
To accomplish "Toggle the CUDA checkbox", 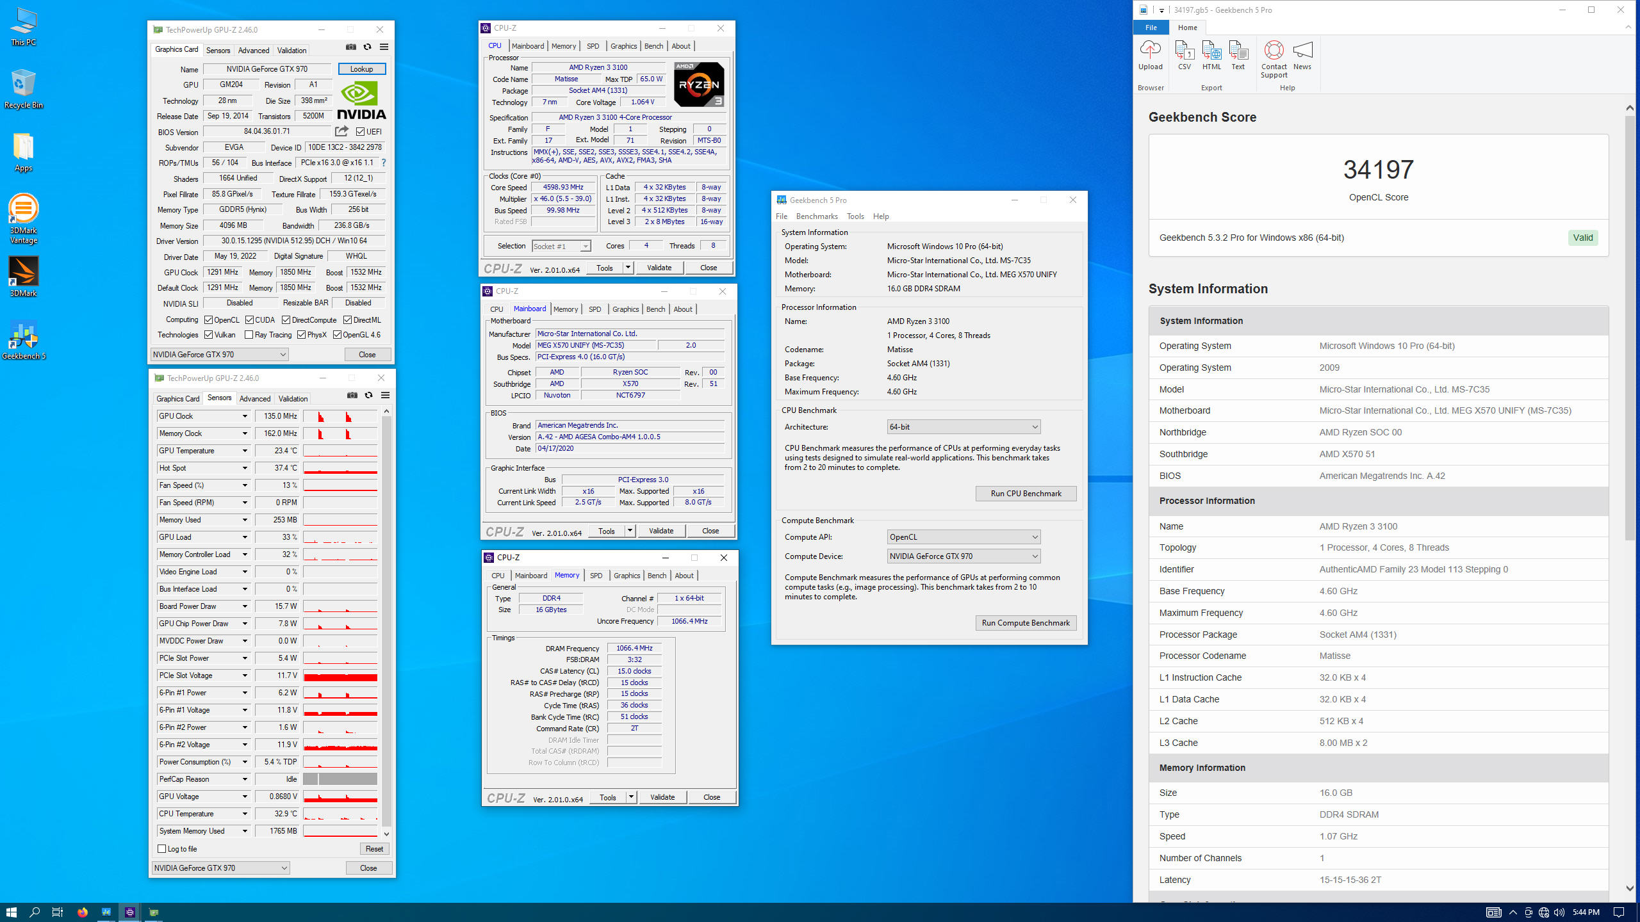I will (249, 320).
